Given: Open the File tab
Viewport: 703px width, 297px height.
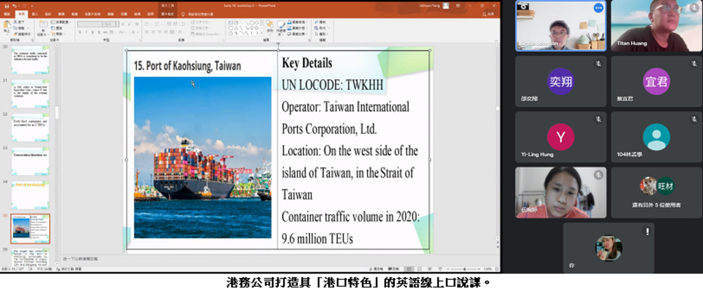Looking at the screenshot, I should point(7,14).
